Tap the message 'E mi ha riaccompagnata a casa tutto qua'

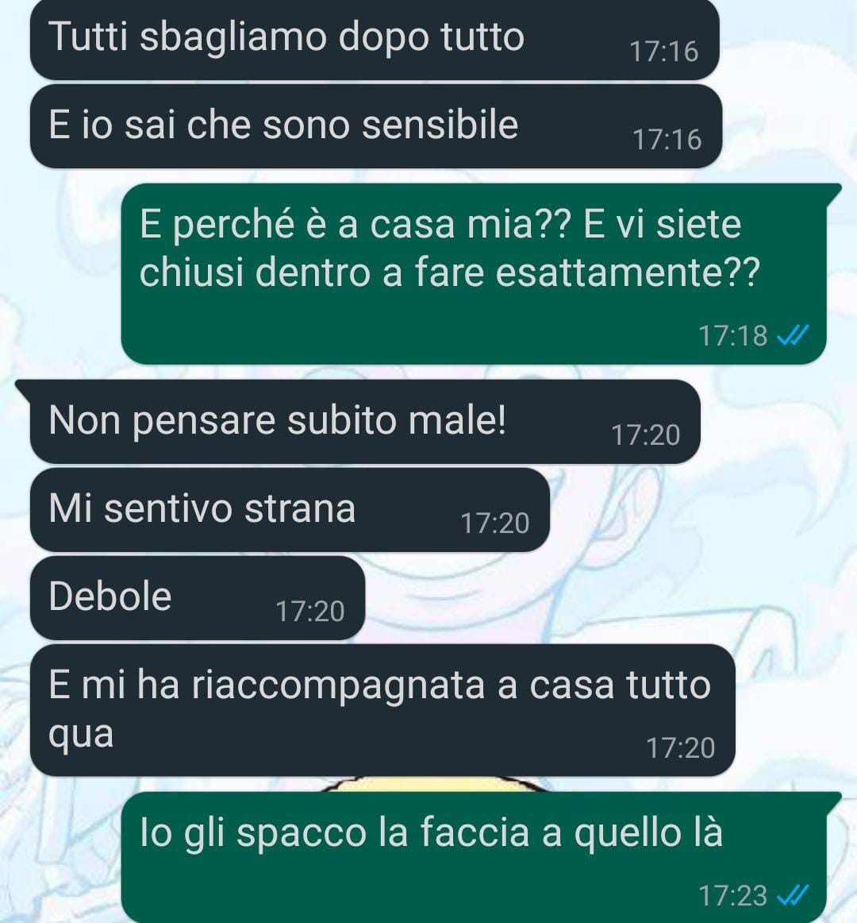point(382,710)
